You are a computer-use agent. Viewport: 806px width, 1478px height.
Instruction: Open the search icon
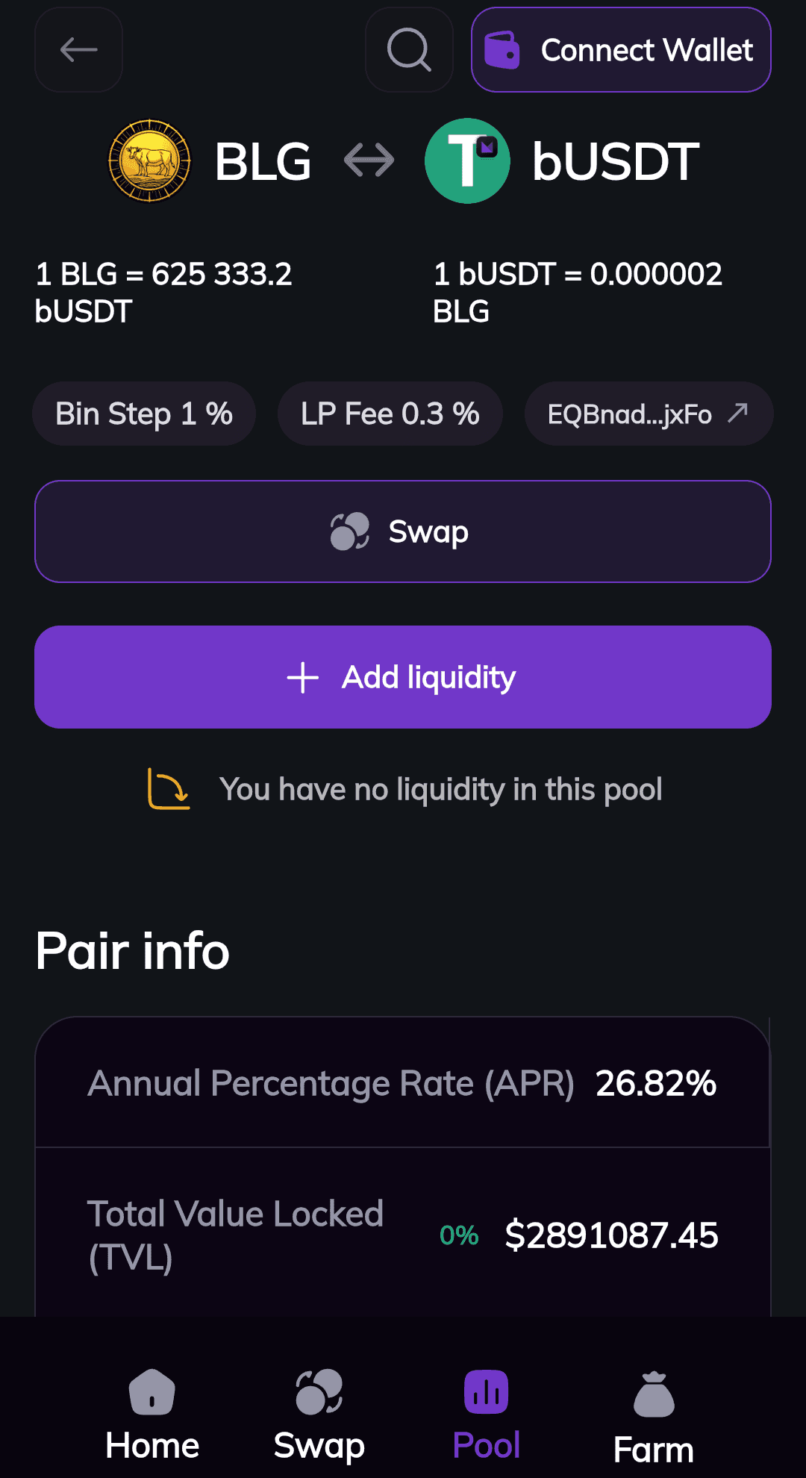(408, 50)
